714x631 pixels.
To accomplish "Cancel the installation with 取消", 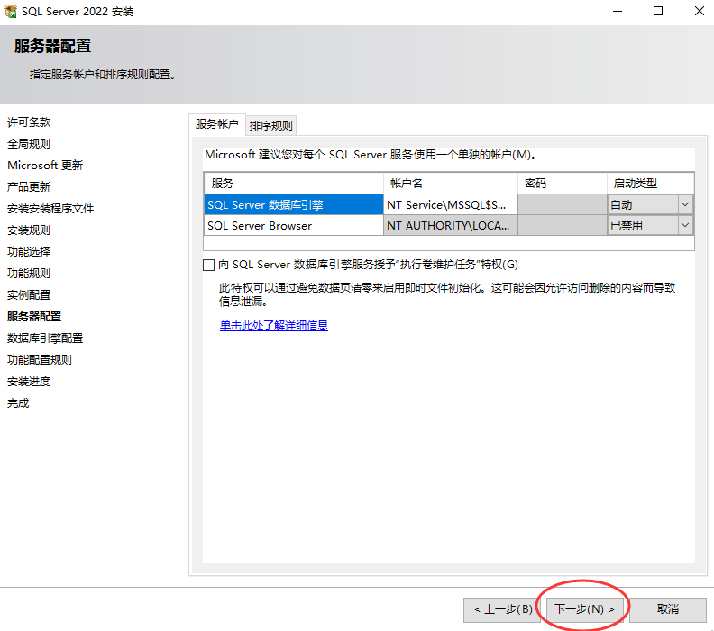I will [x=667, y=609].
